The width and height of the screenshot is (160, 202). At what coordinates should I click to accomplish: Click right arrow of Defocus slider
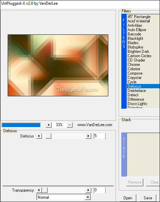(88, 136)
